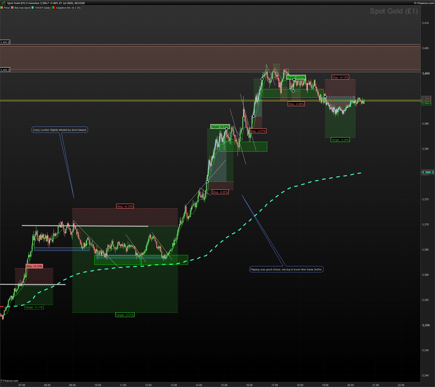Click the 'Target: -0.24%' label
Screen dimensions: 435x387
pos(340,140)
